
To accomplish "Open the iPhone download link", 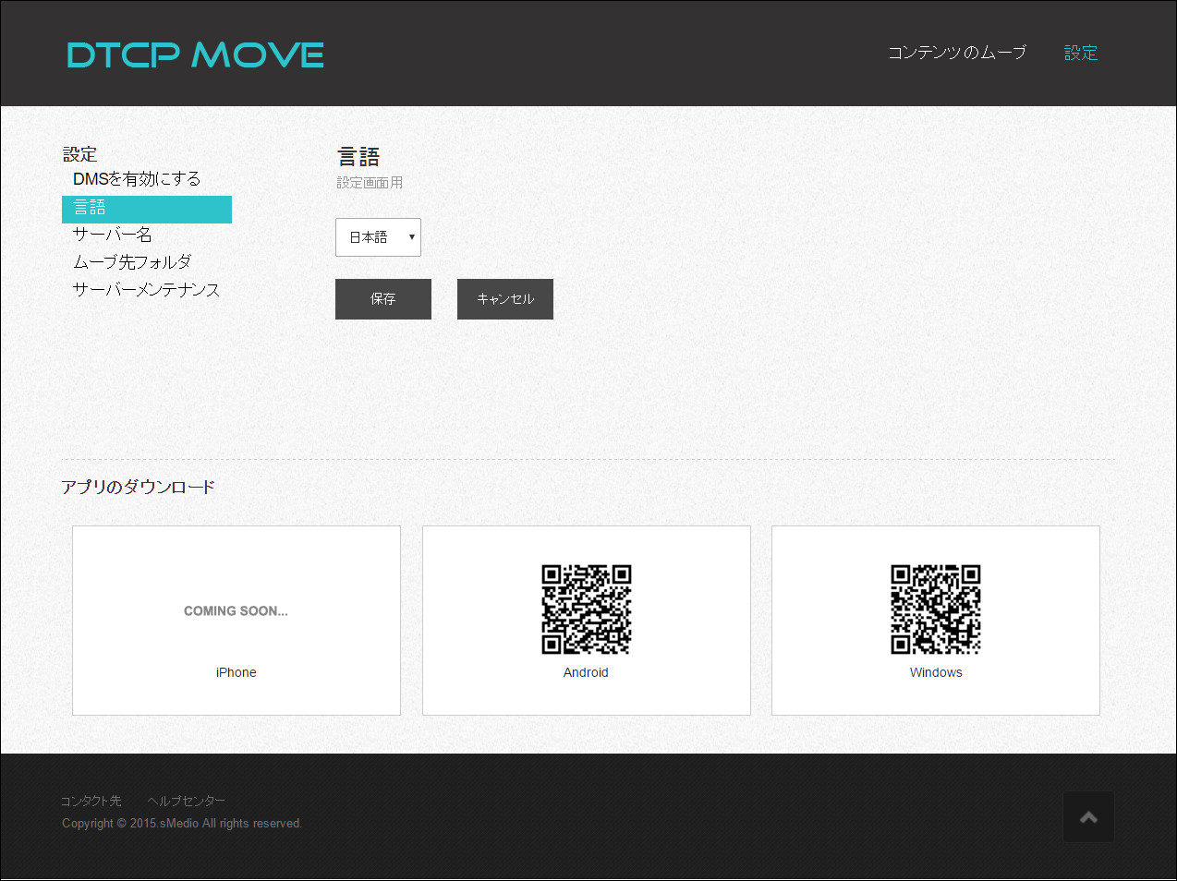I will (236, 672).
